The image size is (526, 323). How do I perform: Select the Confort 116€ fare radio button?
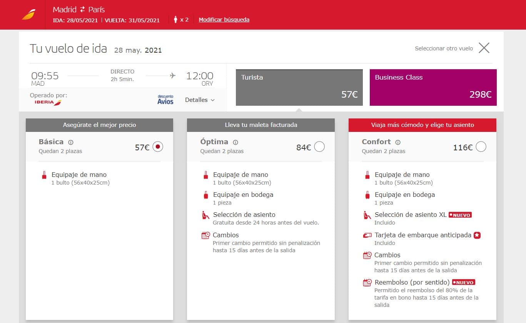click(x=481, y=147)
